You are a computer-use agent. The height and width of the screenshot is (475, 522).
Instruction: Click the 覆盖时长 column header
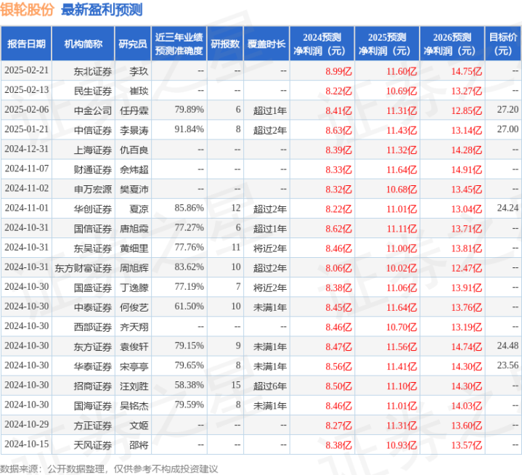pyautogui.click(x=266, y=44)
